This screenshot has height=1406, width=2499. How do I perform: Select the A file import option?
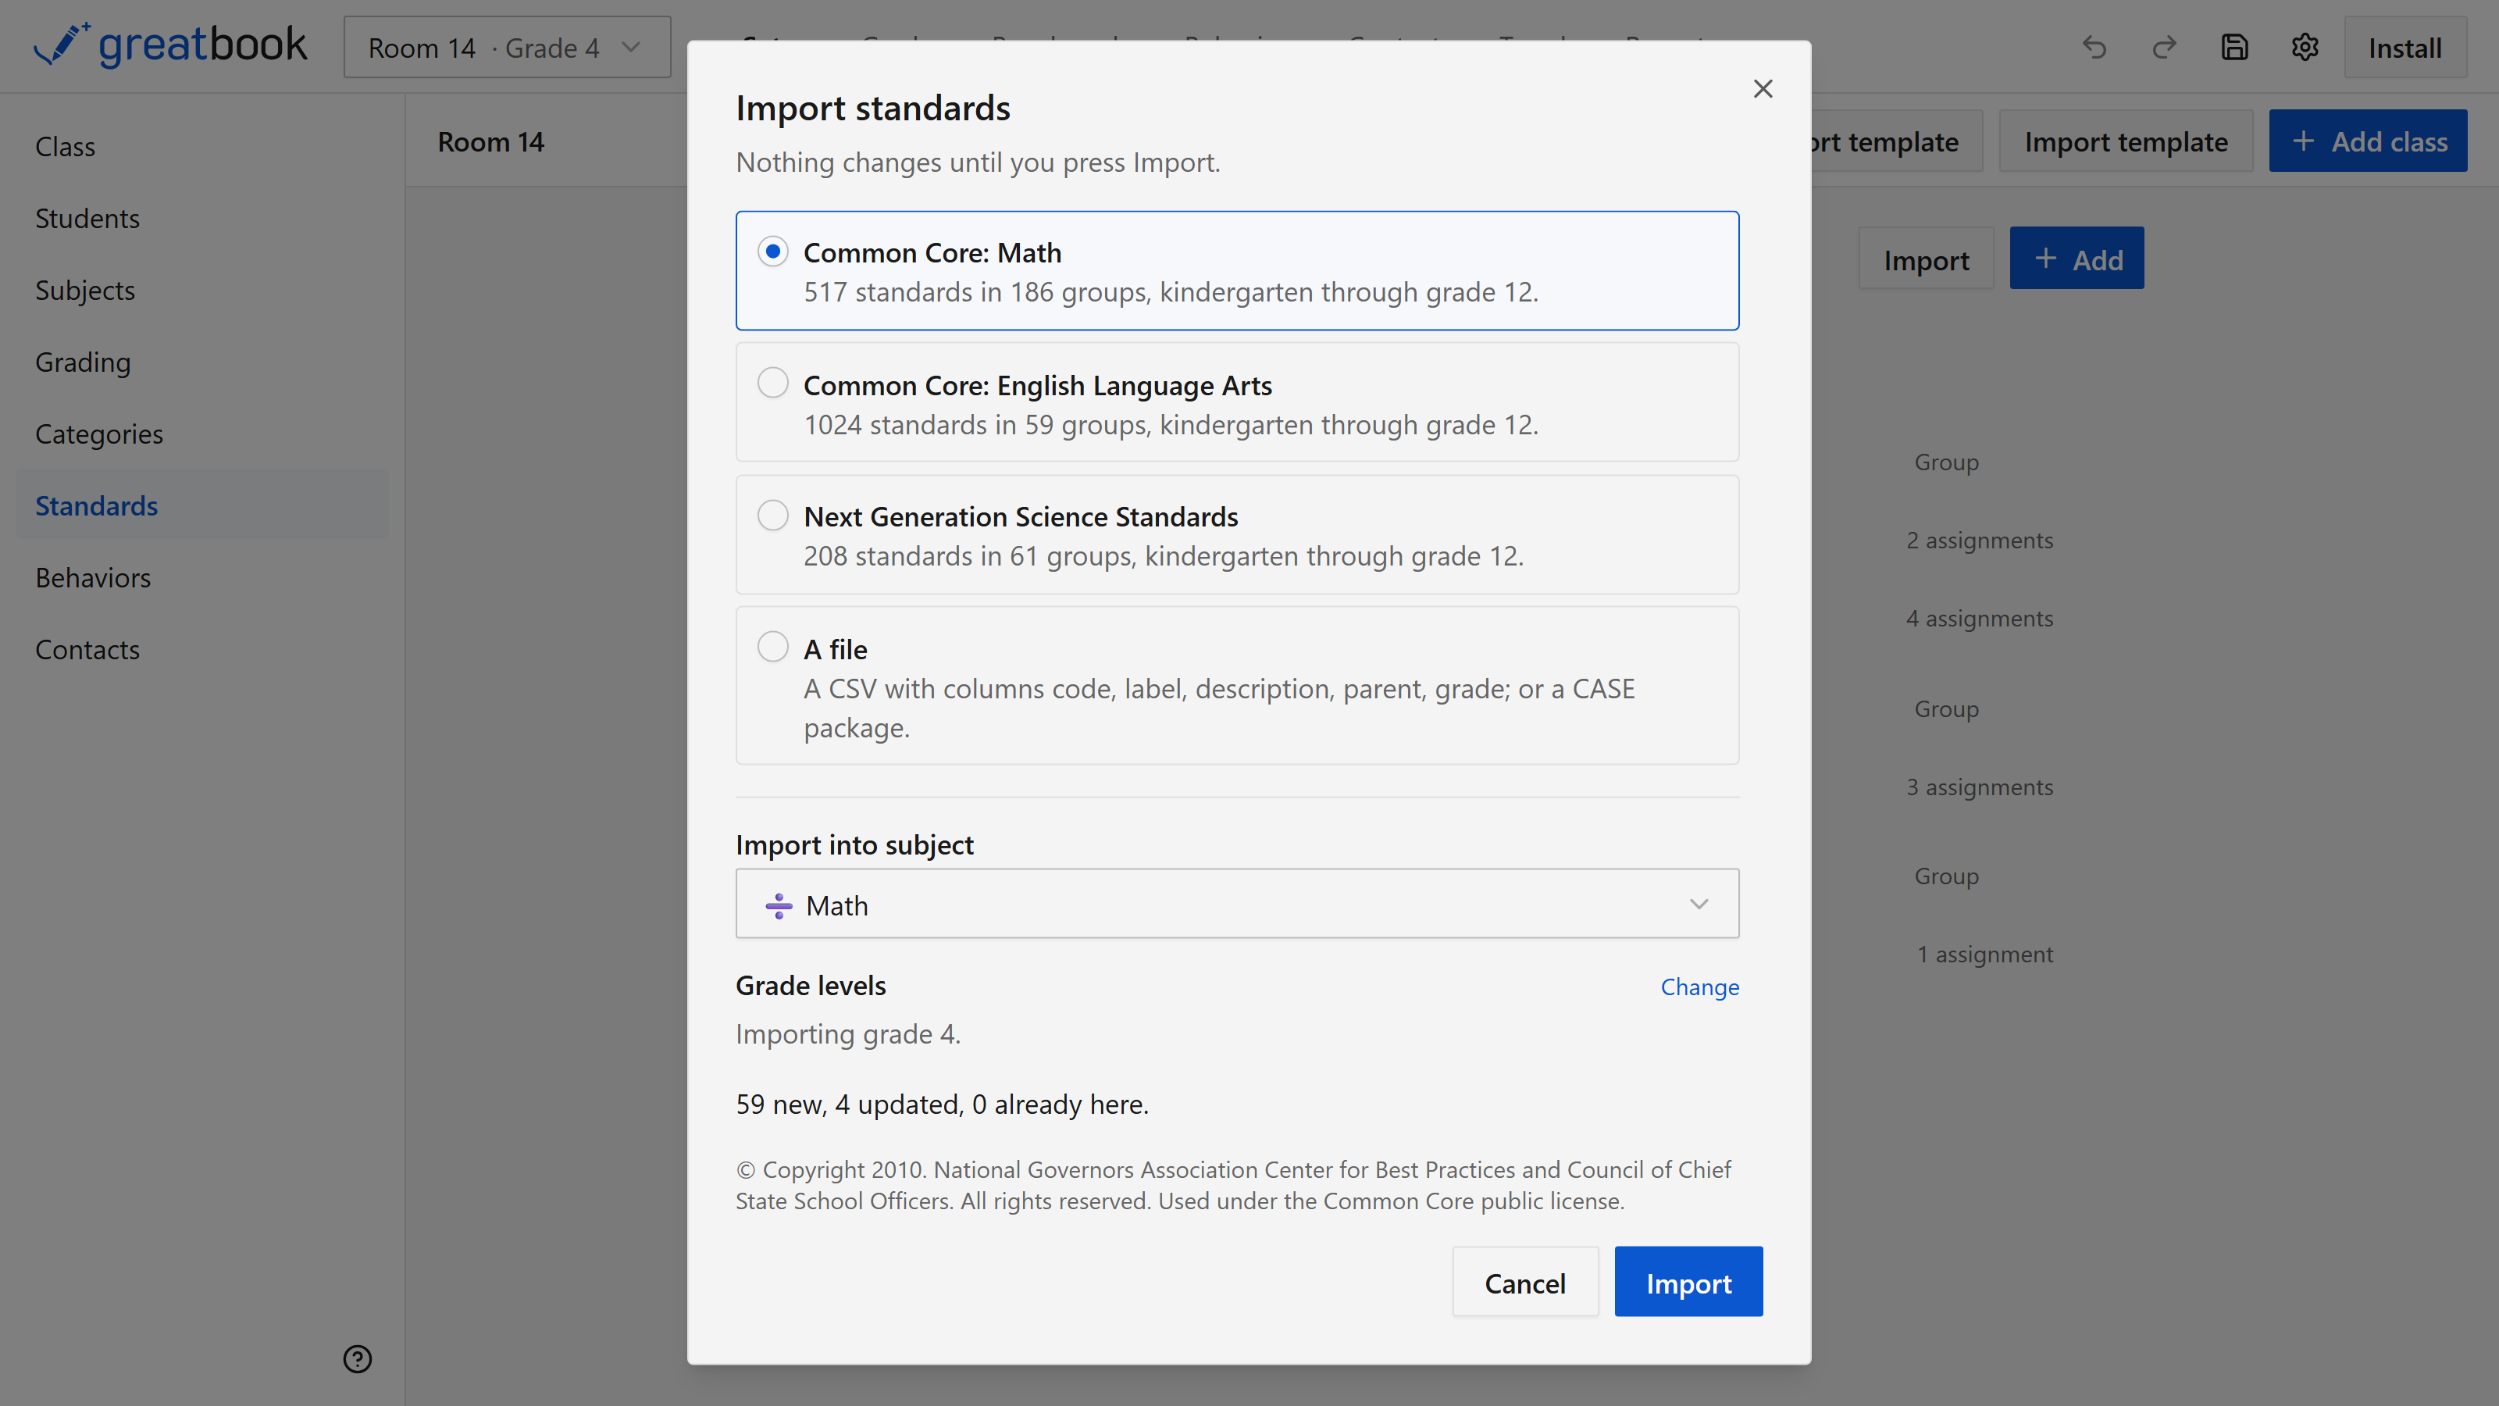point(1237,686)
